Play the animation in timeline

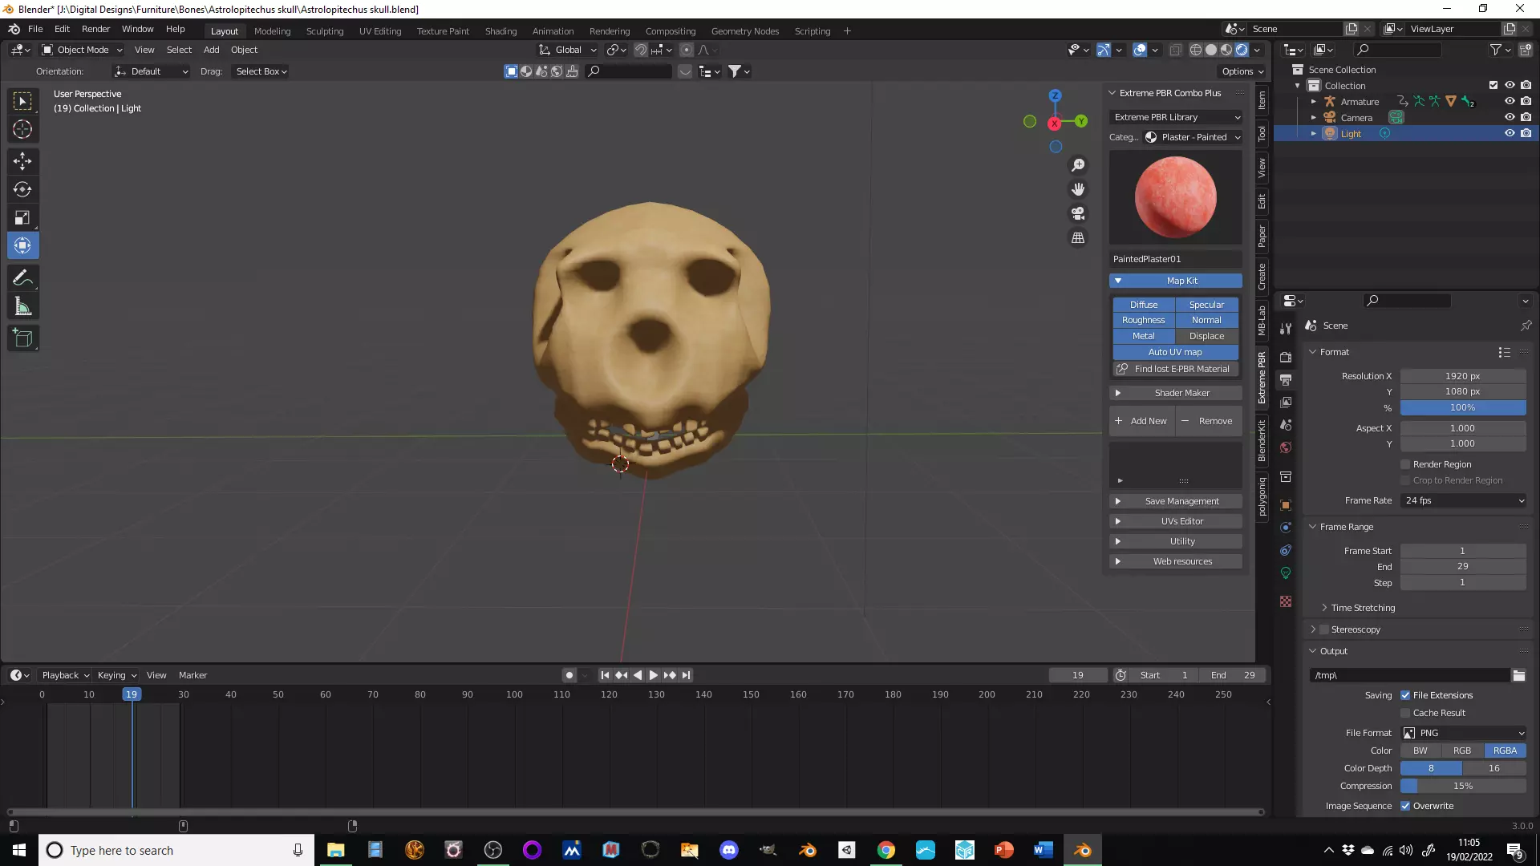pos(653,675)
